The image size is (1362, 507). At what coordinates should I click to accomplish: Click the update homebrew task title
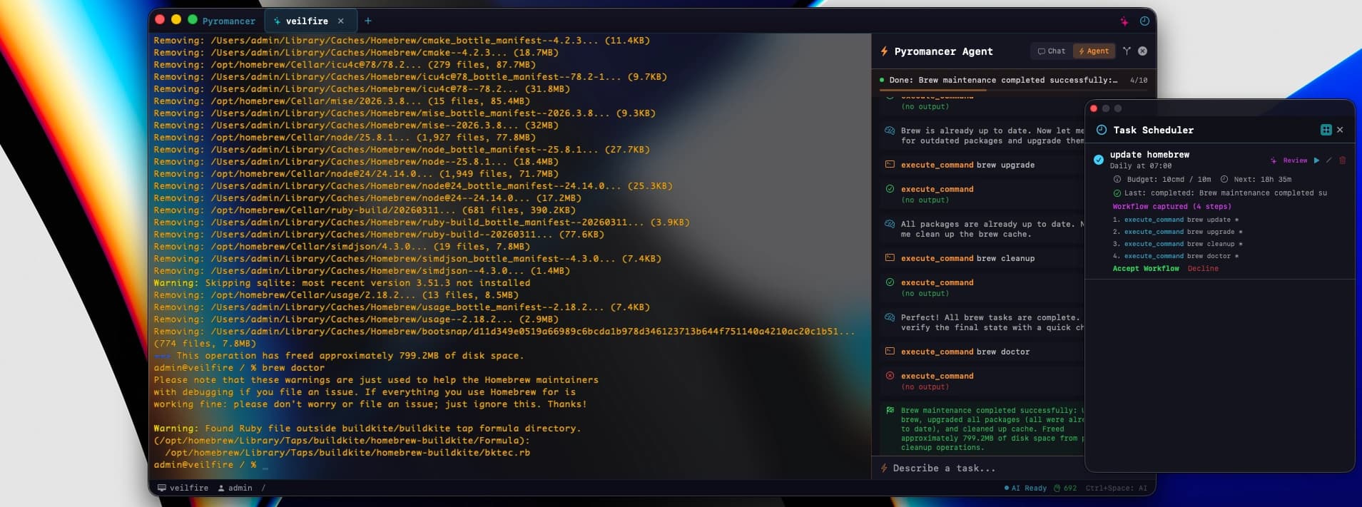tap(1149, 155)
